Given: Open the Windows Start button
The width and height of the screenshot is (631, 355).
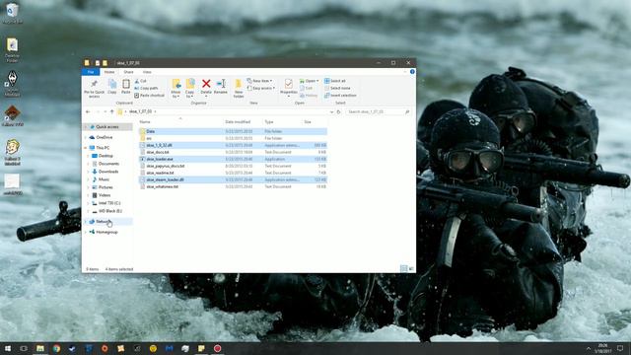Looking at the screenshot, I should pyautogui.click(x=8, y=348).
